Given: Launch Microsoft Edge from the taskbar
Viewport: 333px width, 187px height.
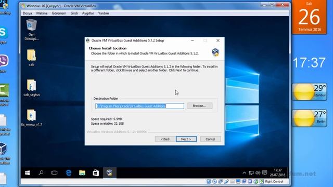Looking at the screenshot, I should tap(68, 173).
